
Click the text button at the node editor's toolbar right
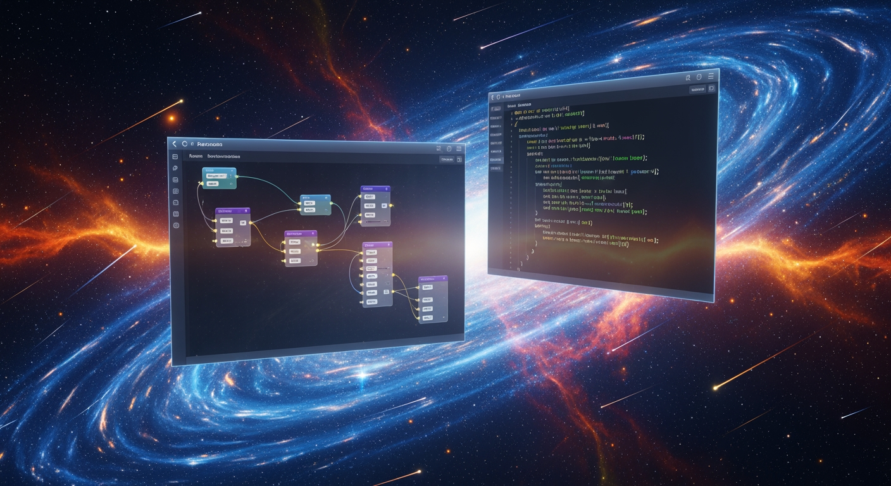click(446, 159)
